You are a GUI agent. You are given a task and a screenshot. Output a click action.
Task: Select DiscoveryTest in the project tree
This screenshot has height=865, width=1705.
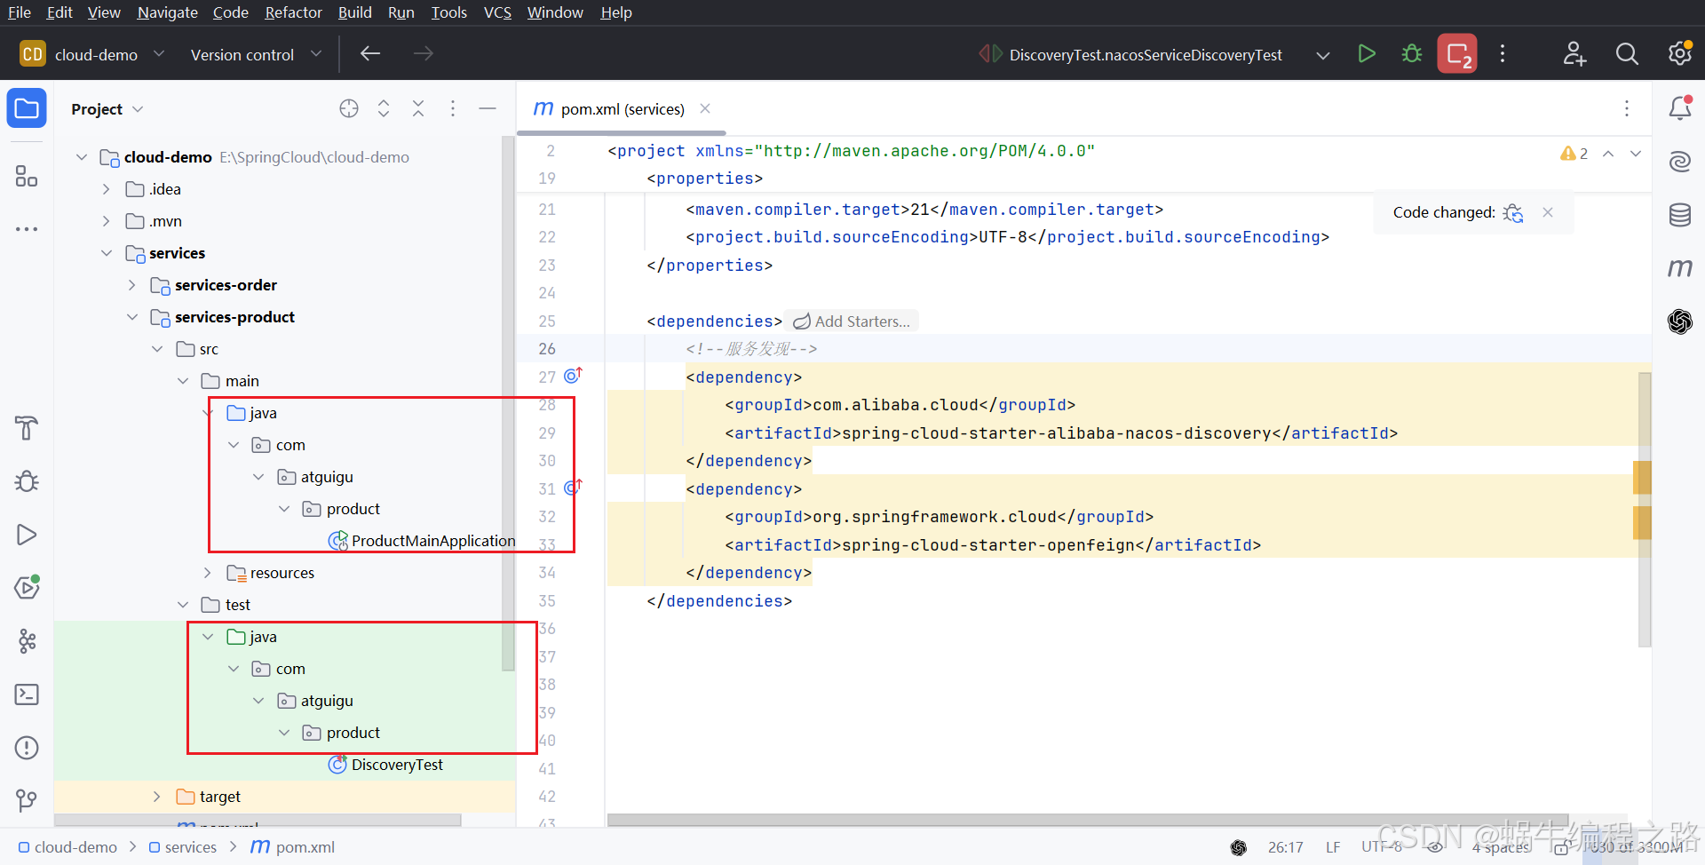[385, 765]
